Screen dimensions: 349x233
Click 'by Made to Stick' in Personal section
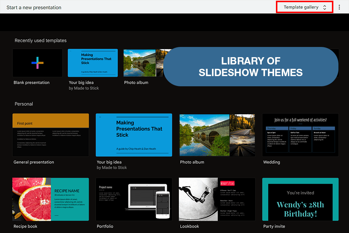coord(112,167)
